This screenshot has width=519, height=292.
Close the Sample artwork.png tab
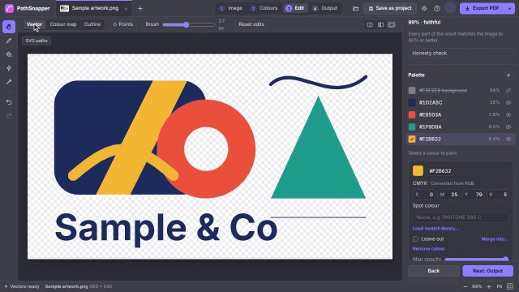126,9
